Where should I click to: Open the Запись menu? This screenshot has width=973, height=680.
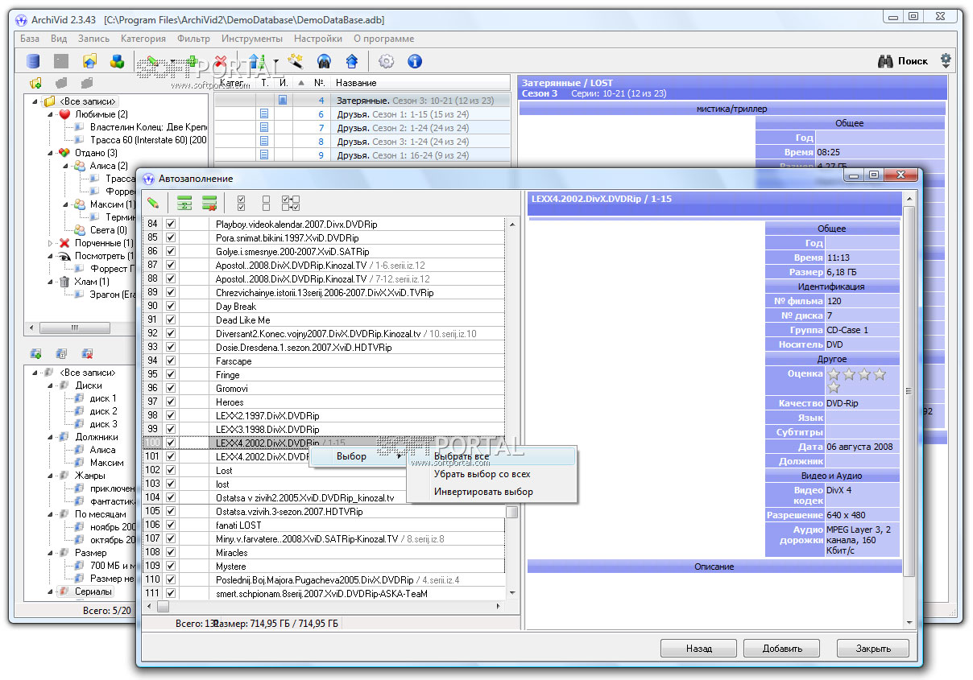click(93, 38)
